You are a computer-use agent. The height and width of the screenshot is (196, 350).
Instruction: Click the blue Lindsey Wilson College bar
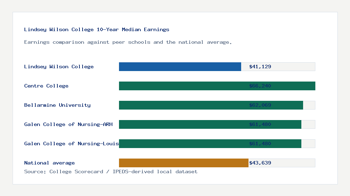[180, 67]
